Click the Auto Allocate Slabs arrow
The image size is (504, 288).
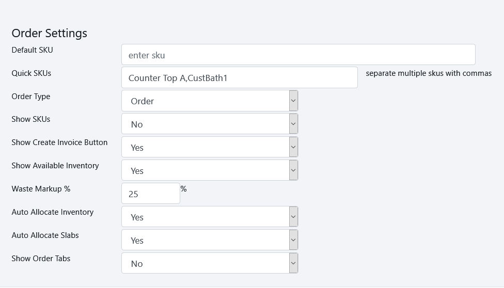[293, 241]
